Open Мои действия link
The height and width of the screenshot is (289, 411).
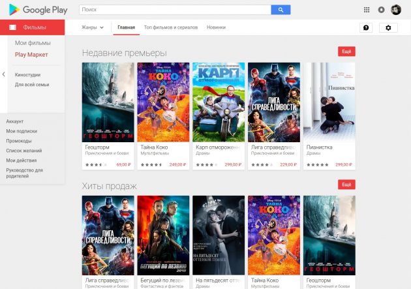[x=22, y=160]
